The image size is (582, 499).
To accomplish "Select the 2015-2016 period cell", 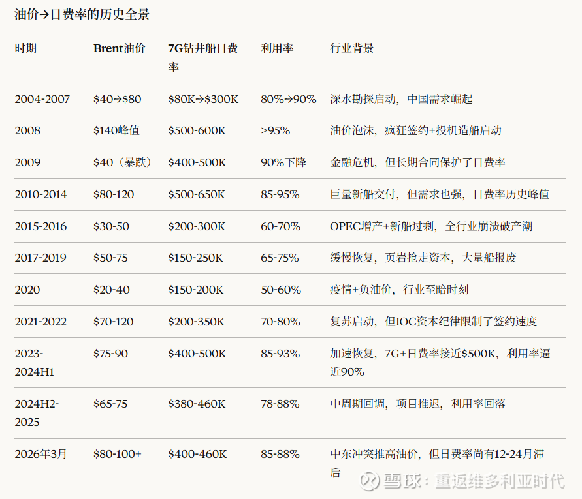I will point(41,226).
